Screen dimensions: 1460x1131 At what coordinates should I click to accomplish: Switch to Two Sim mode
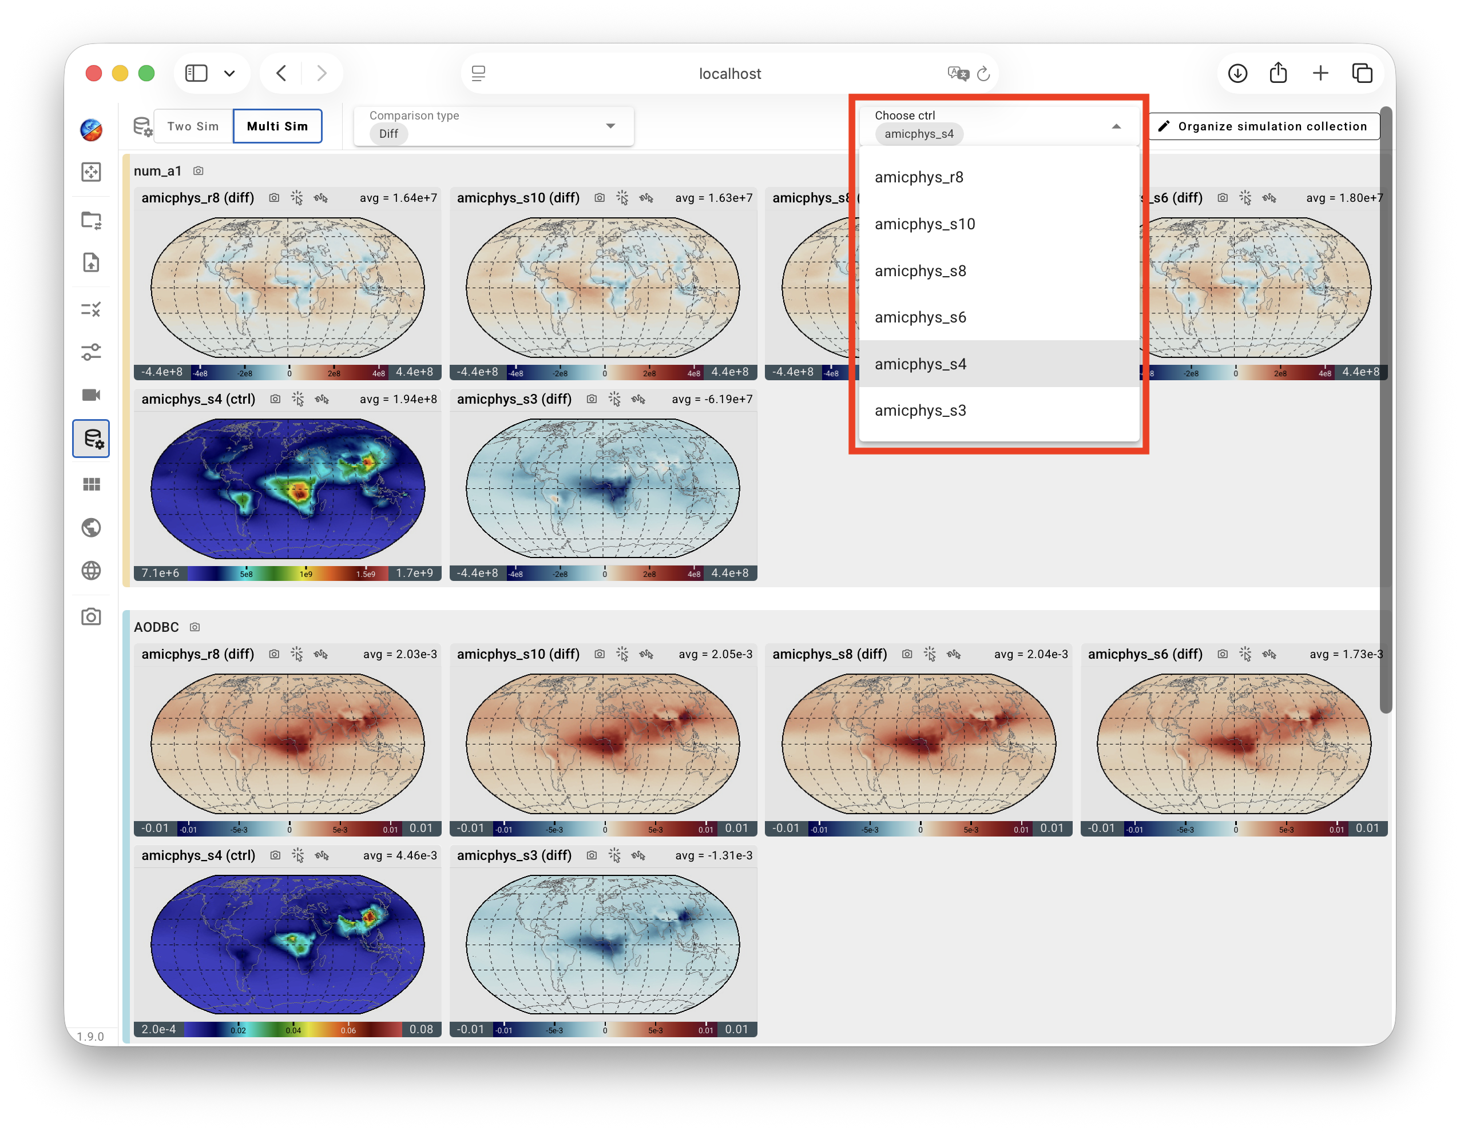click(x=193, y=126)
